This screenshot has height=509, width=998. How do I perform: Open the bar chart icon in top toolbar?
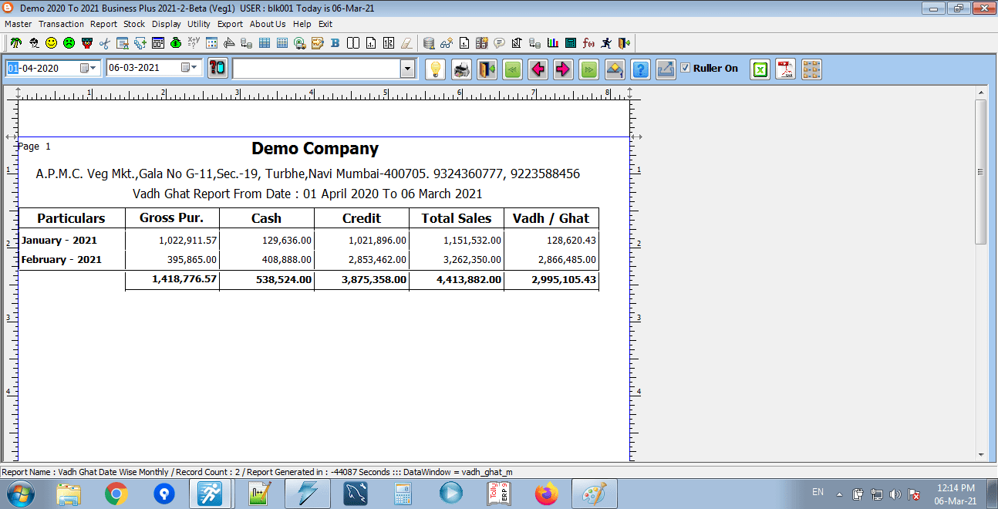pos(553,43)
